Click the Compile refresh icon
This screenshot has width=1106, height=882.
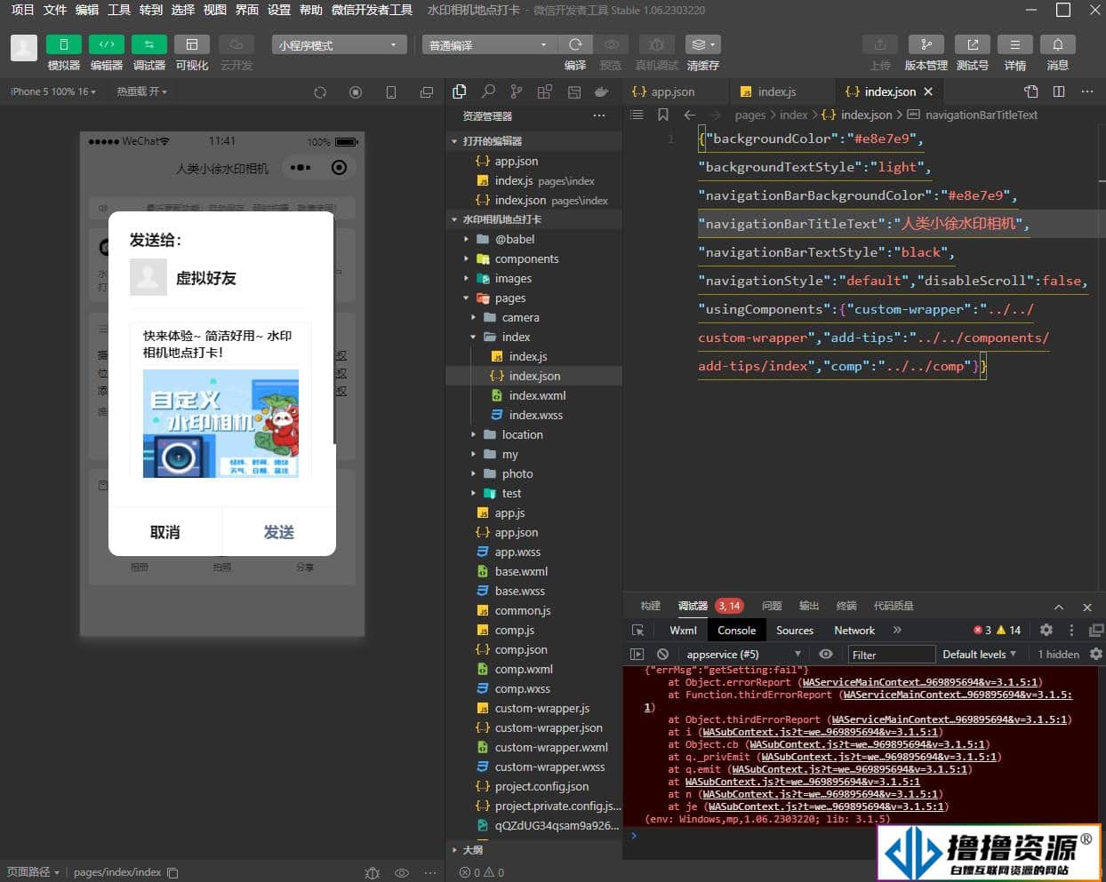tap(576, 44)
